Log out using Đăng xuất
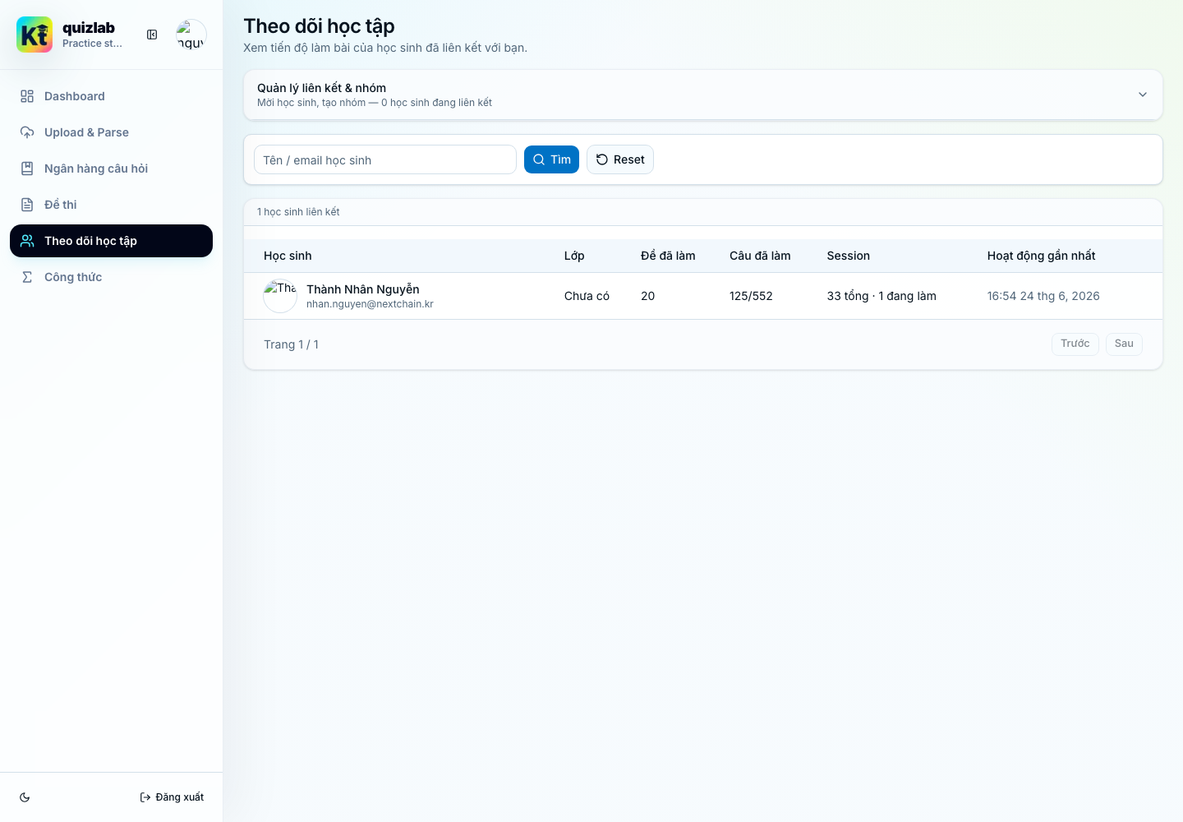Image resolution: width=1183 pixels, height=822 pixels. click(x=172, y=797)
